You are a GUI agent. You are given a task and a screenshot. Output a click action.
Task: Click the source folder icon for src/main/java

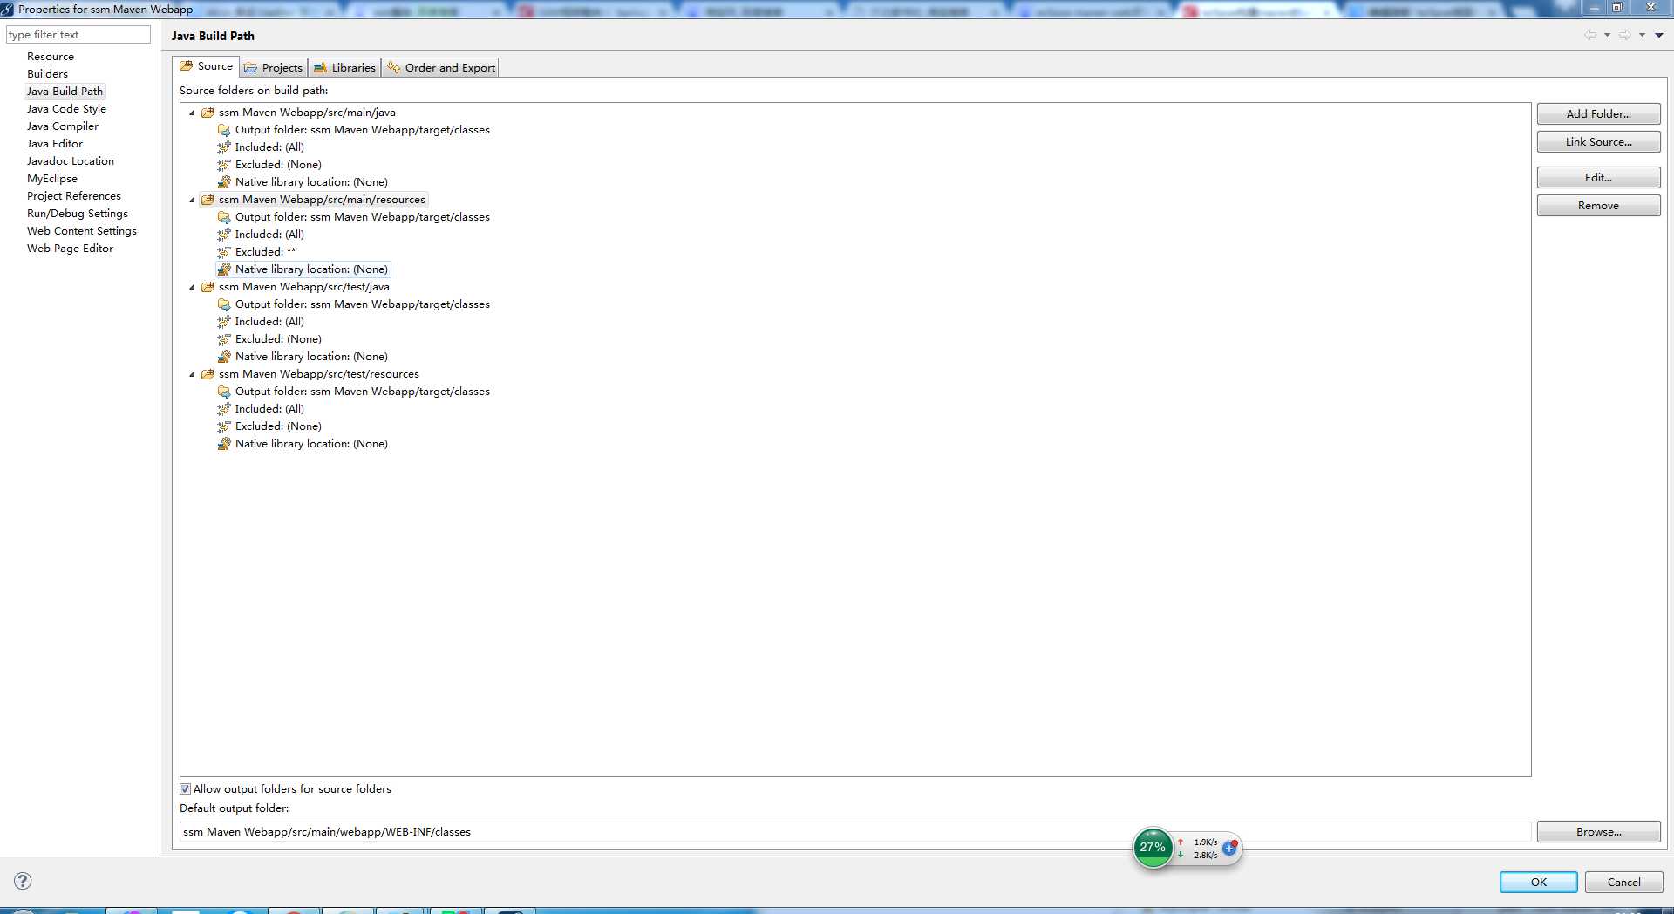208,113
